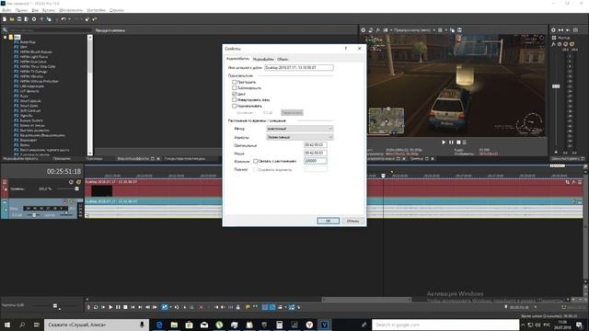589x331 pixels.
Task: Jump to the project end in the transport bar
Action: click(140, 307)
